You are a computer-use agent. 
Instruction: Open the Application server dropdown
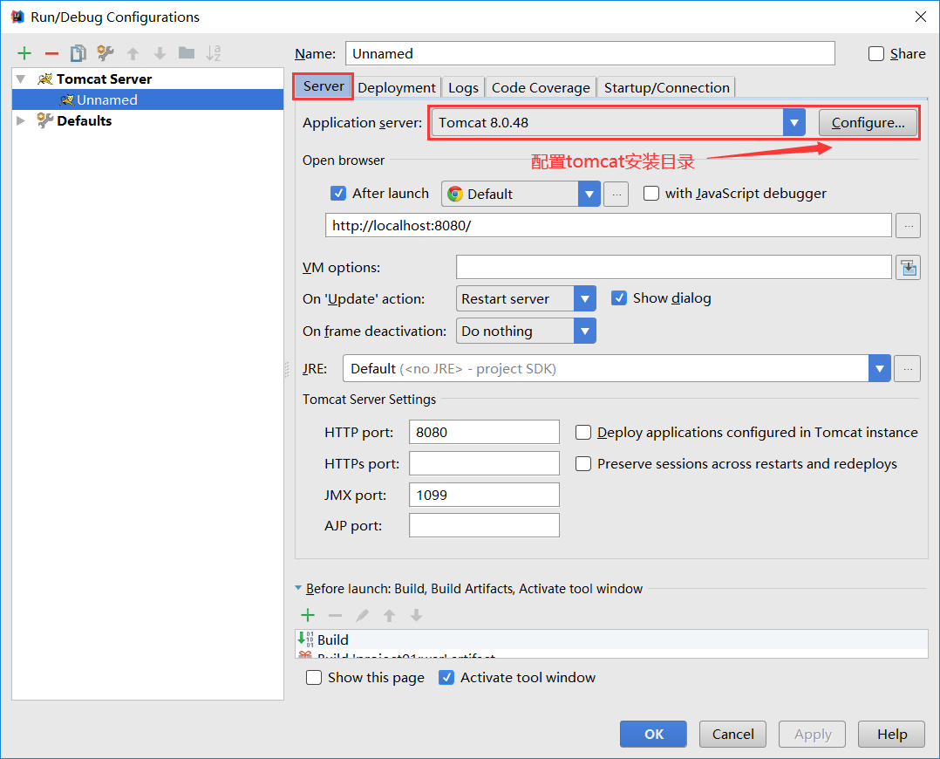794,122
